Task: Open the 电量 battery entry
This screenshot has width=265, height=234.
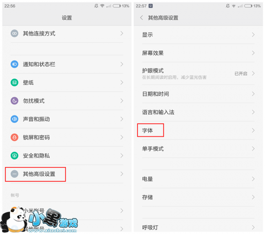Action: [x=198, y=179]
